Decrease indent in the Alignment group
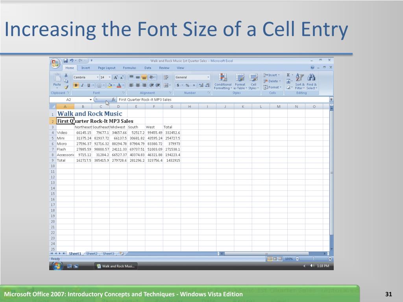Image resolution: width=403 pixels, height=302 pixels. pyautogui.click(x=152, y=85)
